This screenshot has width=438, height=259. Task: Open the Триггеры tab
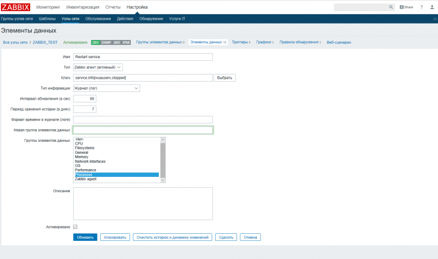[x=241, y=42]
